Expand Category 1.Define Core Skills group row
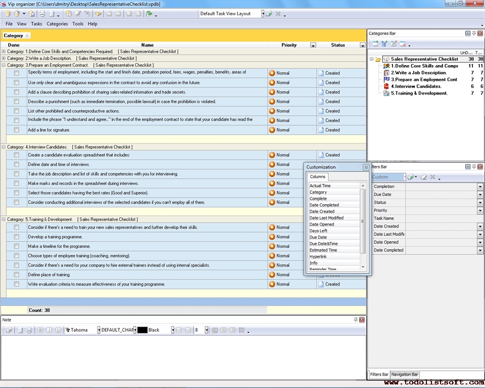This screenshot has height=388, width=485. [4, 52]
